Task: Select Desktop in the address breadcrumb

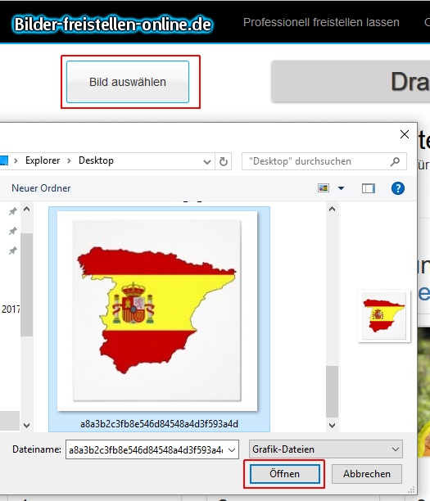Action: (x=96, y=160)
